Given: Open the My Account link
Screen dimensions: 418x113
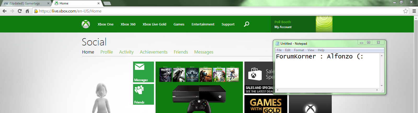Looking at the screenshot, I should (x=283, y=27).
